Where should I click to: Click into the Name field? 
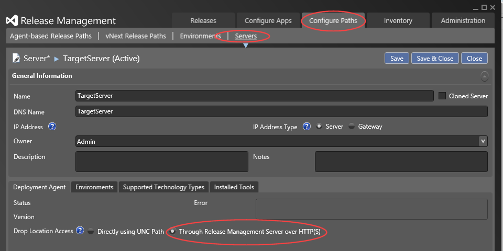[255, 95]
